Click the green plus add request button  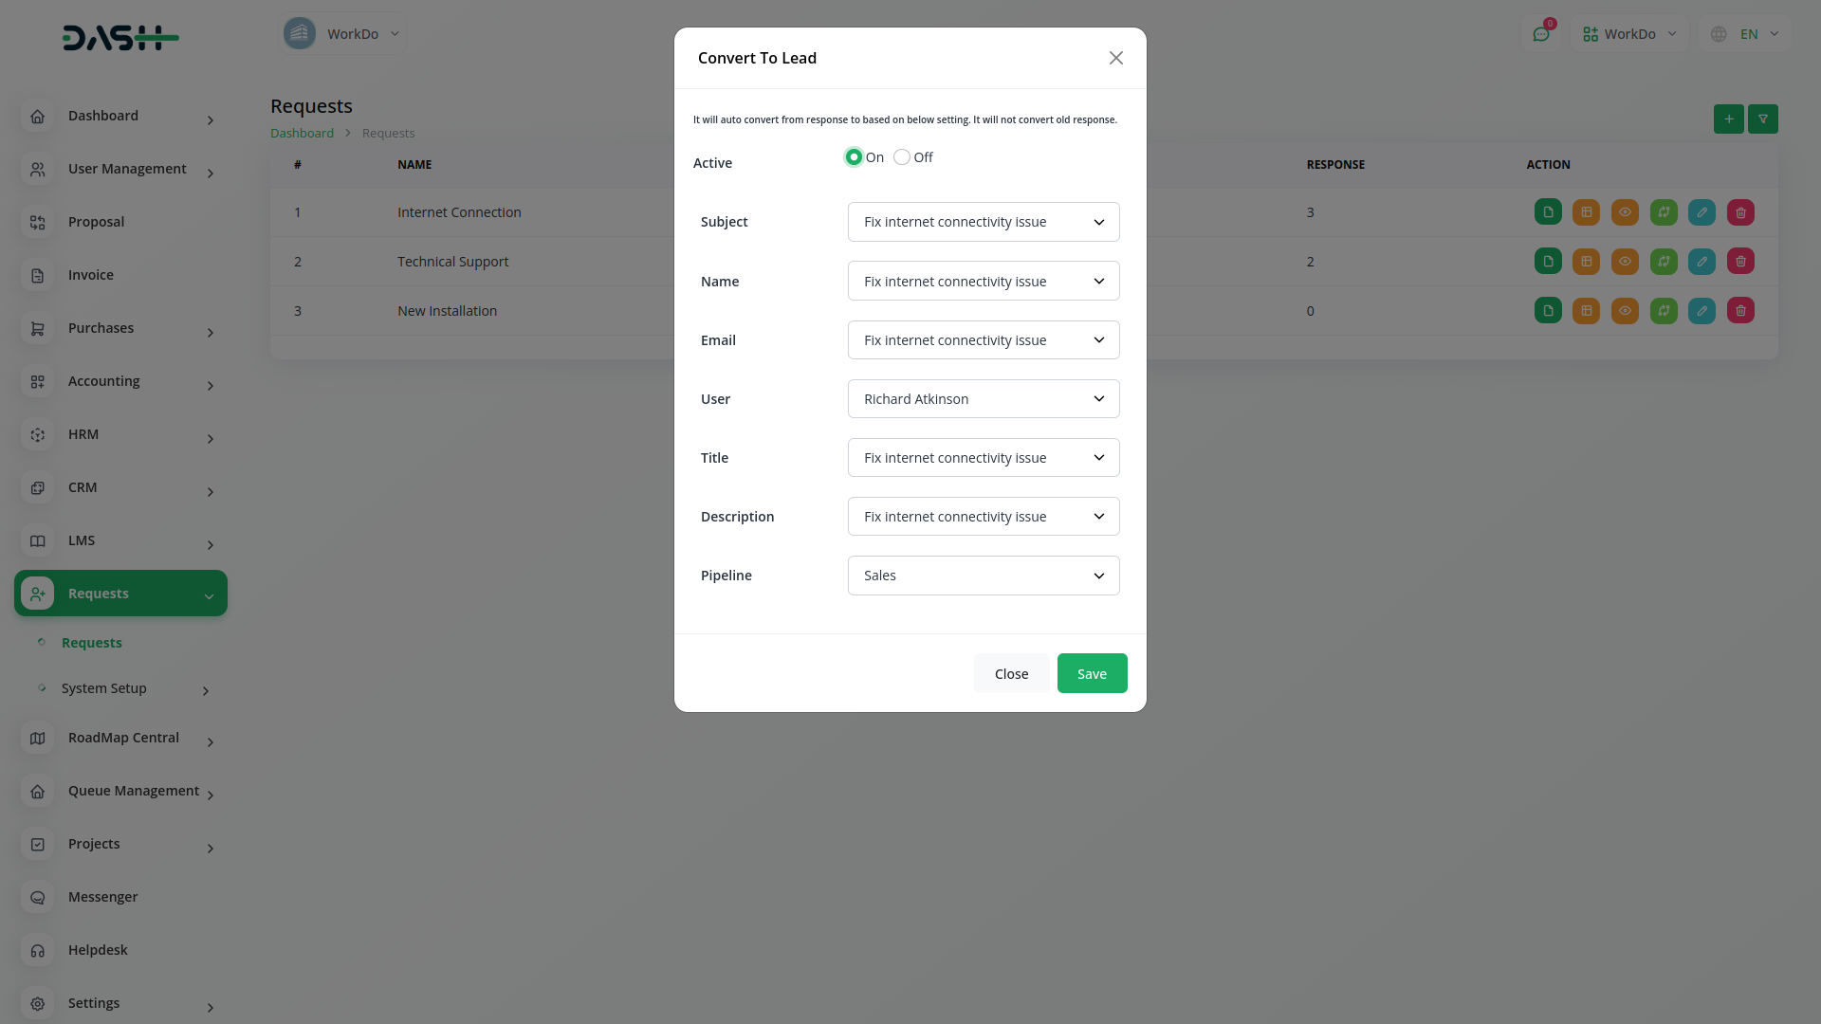tap(1728, 119)
